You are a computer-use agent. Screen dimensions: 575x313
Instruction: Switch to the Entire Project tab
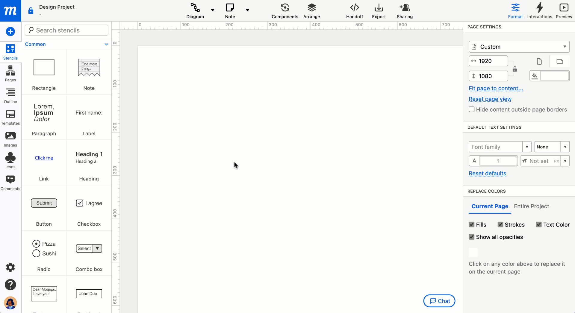coord(531,206)
